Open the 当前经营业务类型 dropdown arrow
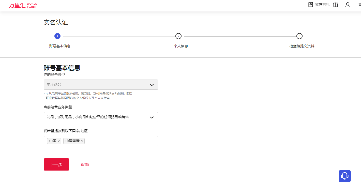Image resolution: width=361 pixels, height=183 pixels. tap(152, 117)
